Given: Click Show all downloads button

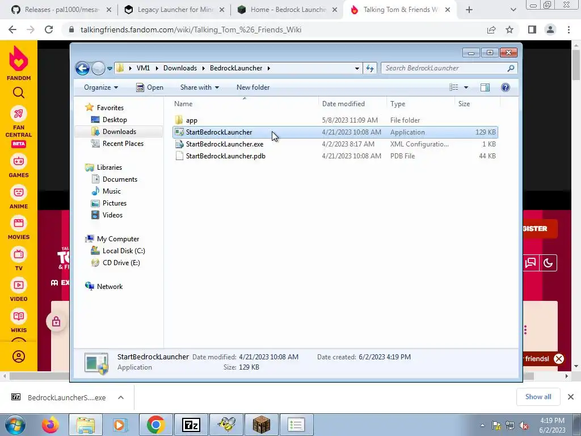Looking at the screenshot, I should click(x=538, y=397).
